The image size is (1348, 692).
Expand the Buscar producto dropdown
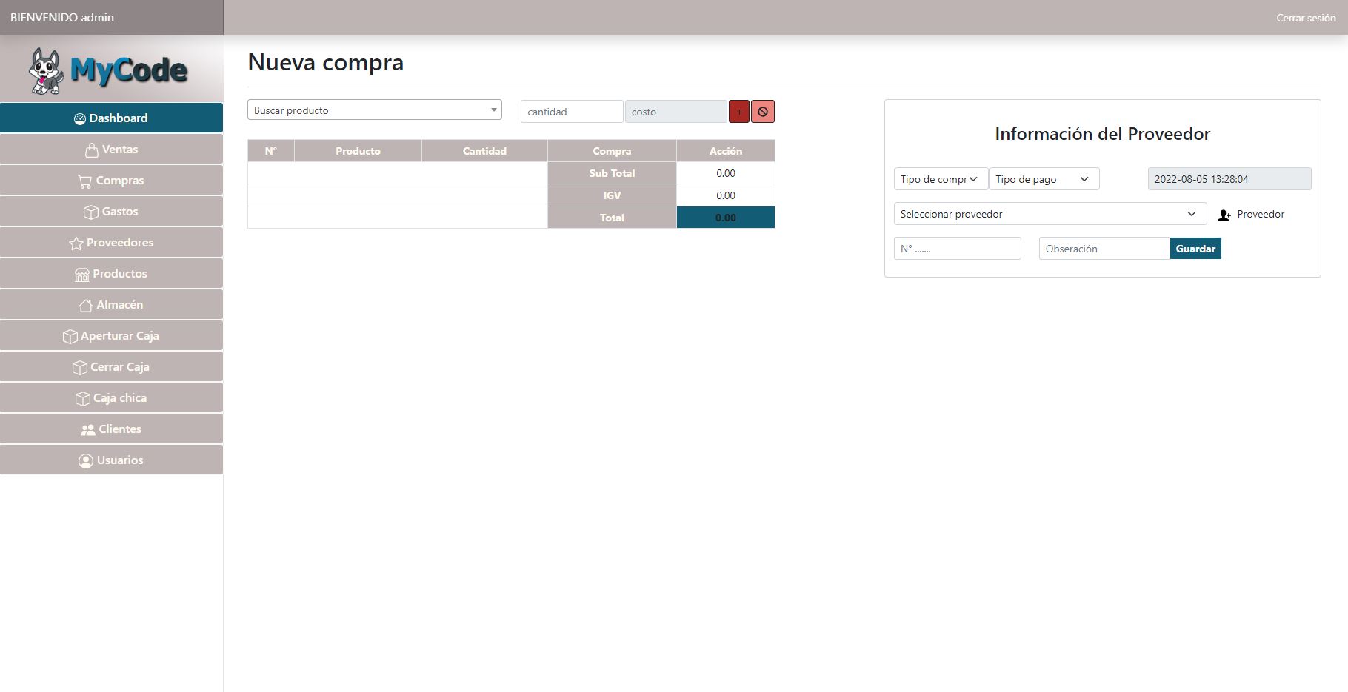(x=374, y=110)
